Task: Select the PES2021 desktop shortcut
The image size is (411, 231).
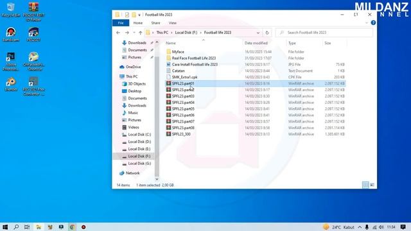Action: click(33, 34)
